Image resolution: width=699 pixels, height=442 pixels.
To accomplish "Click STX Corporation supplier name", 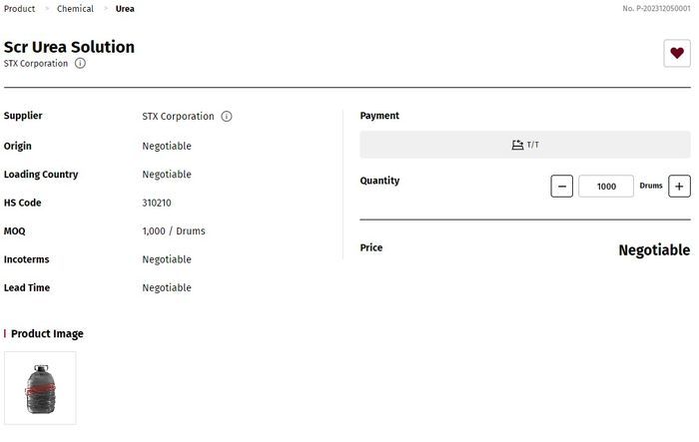I will (x=178, y=117).
